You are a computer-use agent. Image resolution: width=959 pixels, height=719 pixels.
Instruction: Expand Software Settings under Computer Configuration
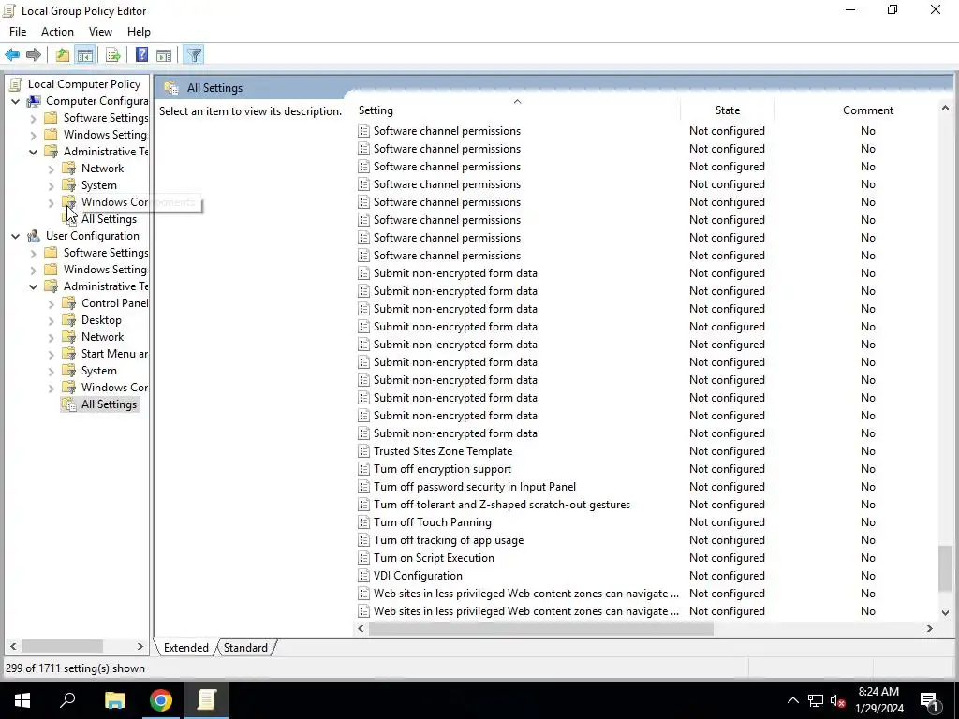pyautogui.click(x=34, y=118)
